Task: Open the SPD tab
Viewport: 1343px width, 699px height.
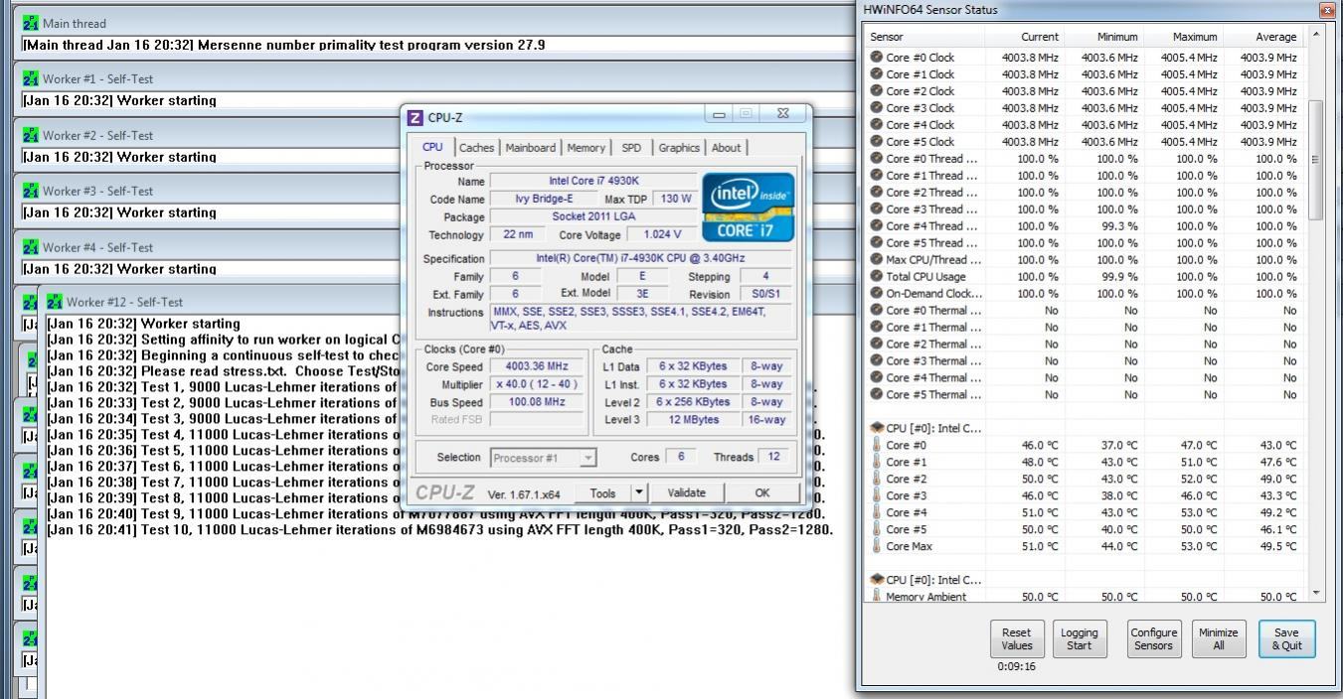Action: point(631,148)
